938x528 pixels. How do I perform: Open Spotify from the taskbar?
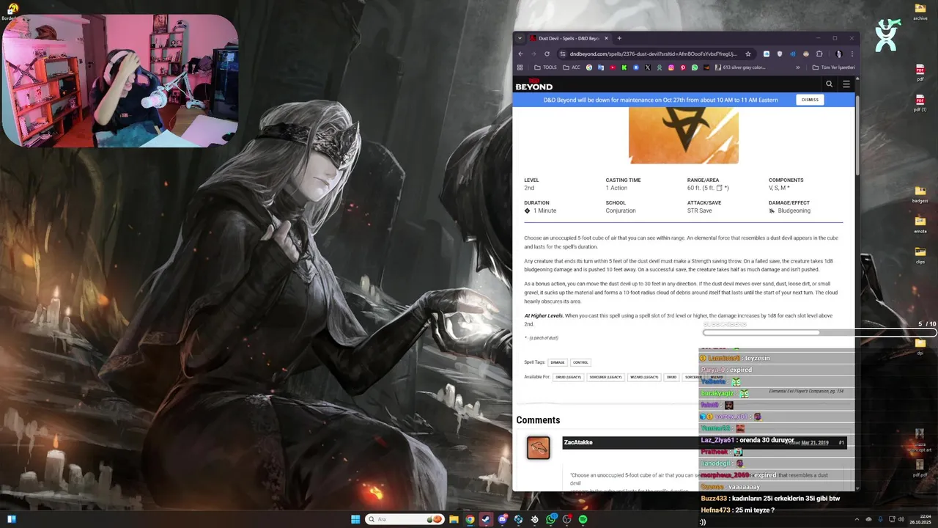click(x=583, y=519)
